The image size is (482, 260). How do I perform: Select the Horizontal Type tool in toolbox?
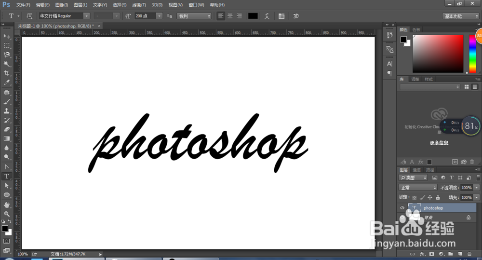pyautogui.click(x=6, y=176)
